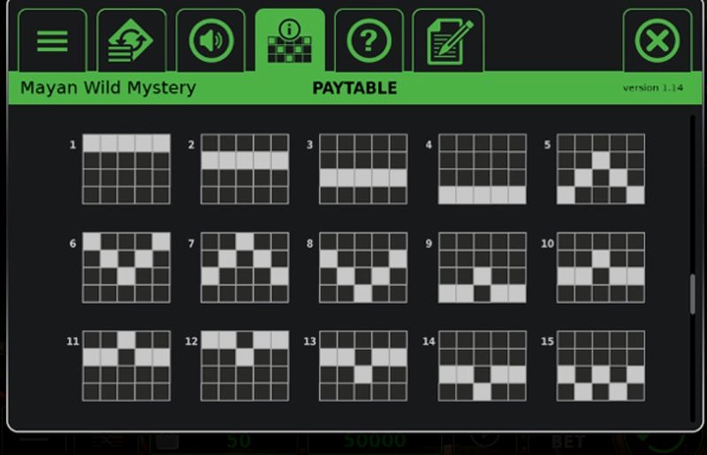This screenshot has width=707, height=455.
Task: Click payline 5 pattern grid
Action: pyautogui.click(x=600, y=170)
